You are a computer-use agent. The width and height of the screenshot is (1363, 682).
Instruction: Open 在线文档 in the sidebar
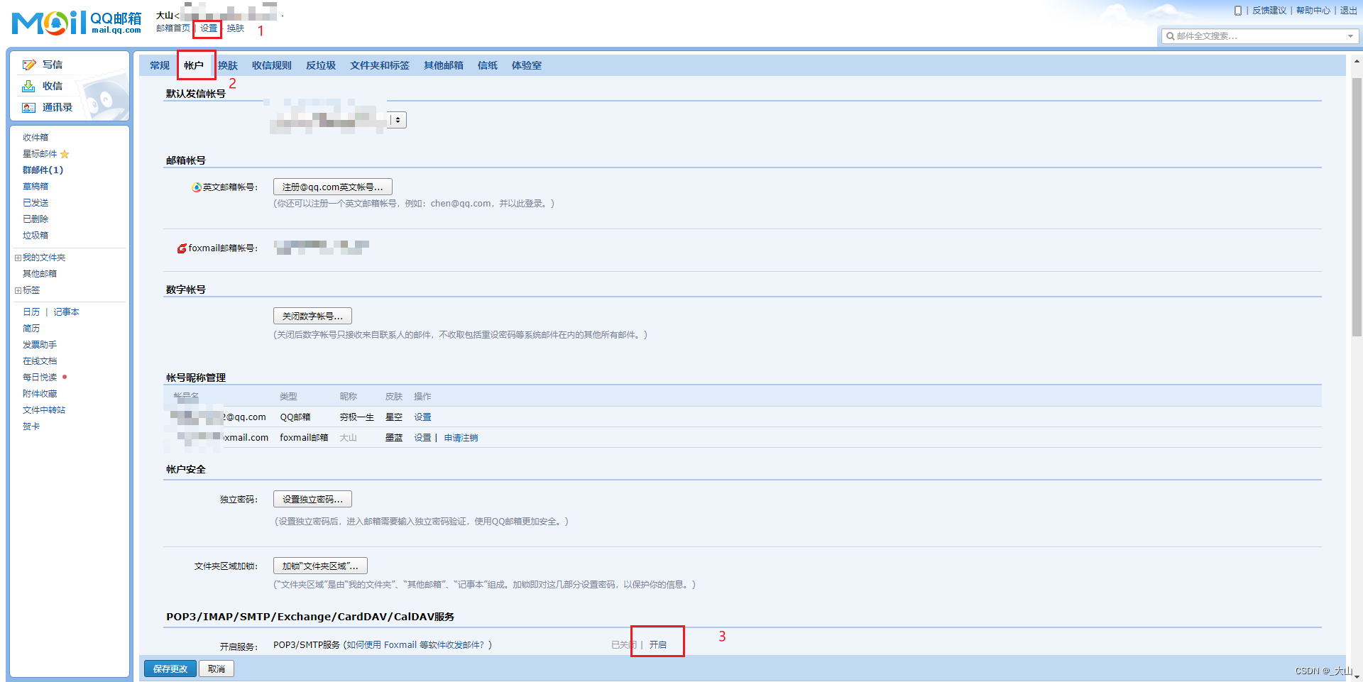pos(40,361)
